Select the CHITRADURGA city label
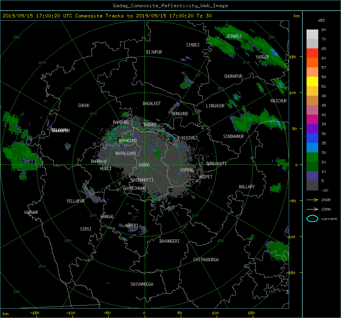Image resolution: width=341 pixels, height=318 pixels. [206, 260]
